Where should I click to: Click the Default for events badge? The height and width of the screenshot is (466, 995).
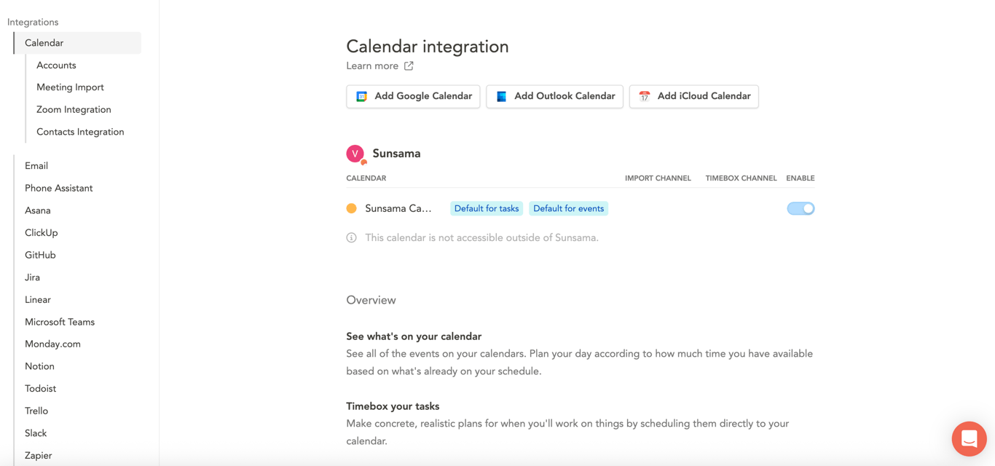(x=568, y=208)
